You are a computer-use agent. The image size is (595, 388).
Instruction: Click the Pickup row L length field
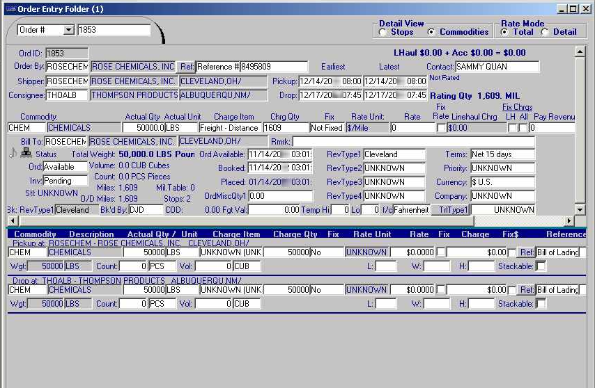pyautogui.click(x=385, y=266)
